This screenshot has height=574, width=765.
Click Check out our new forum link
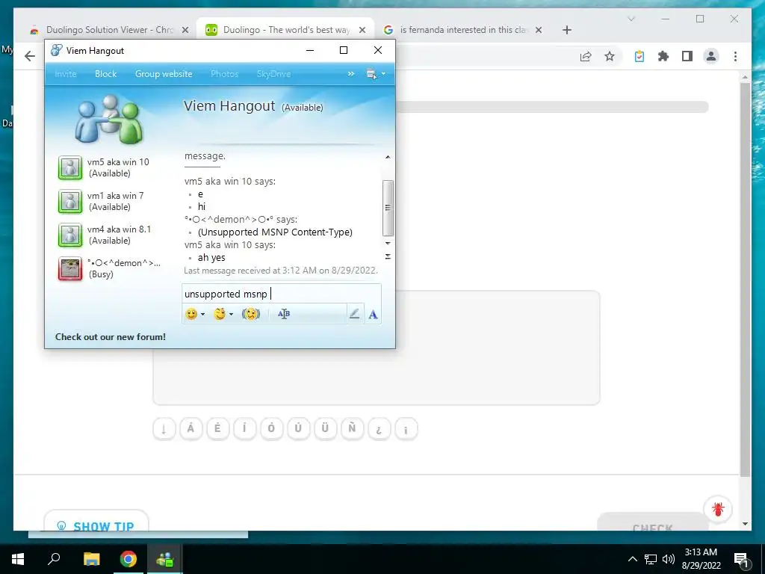pyautogui.click(x=111, y=337)
